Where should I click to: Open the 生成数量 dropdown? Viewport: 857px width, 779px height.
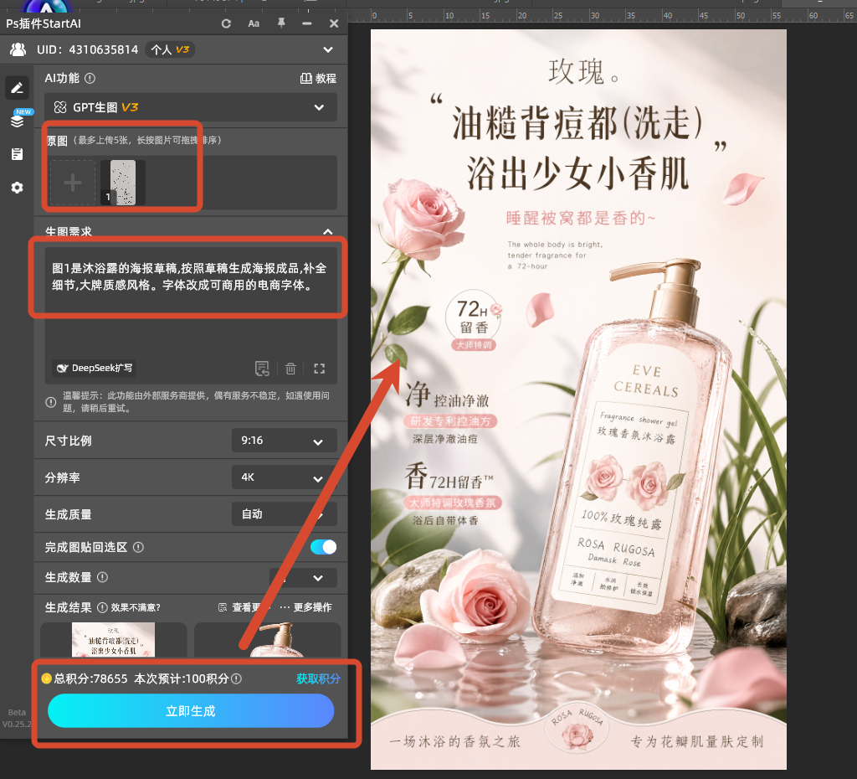[x=303, y=578]
